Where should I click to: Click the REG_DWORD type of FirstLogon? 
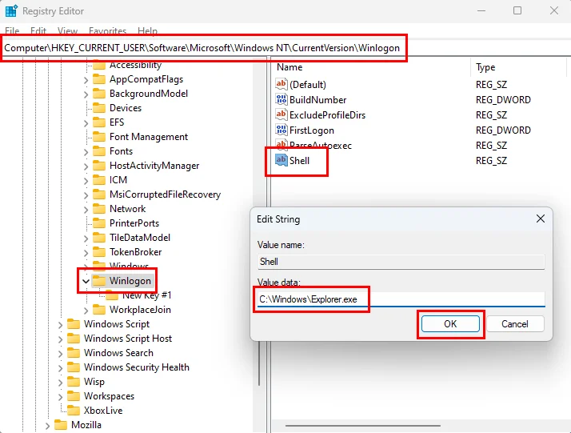tap(503, 130)
